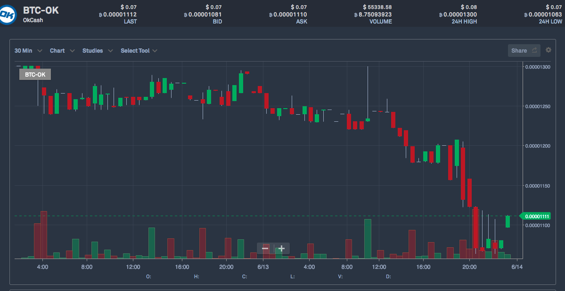Viewport: 565px width, 291px height.
Task: Click the 24H LOW value 0.00001063
Action: click(x=543, y=15)
